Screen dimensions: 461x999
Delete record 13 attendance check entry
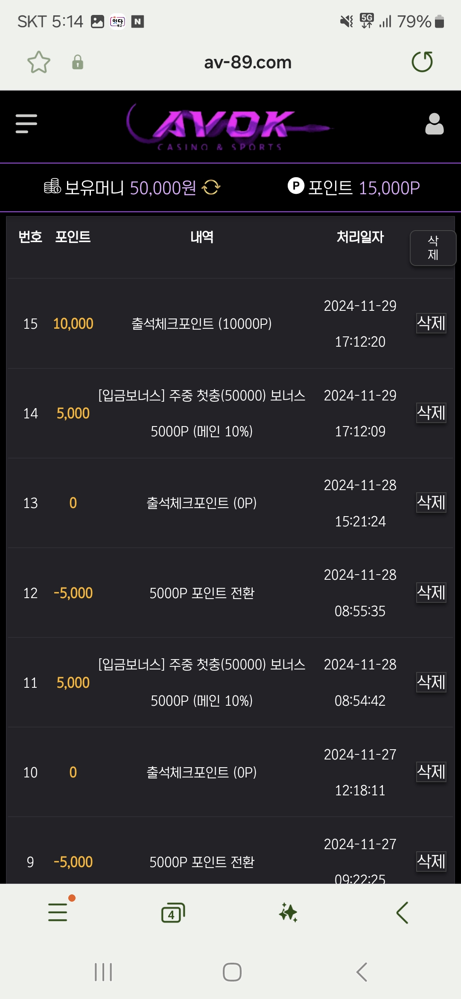(x=431, y=502)
